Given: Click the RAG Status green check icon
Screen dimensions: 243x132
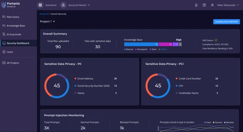Looking at the screenshot, I should point(216,40).
